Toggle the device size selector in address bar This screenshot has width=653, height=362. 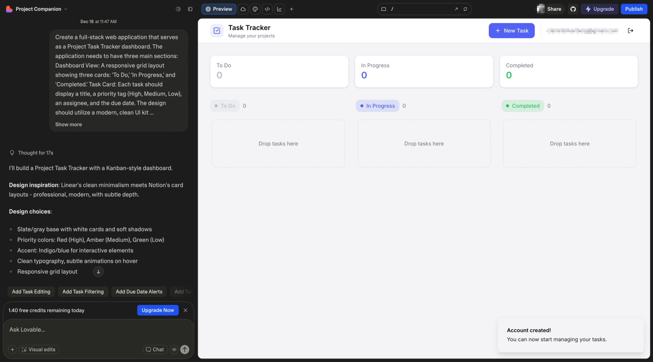383,9
